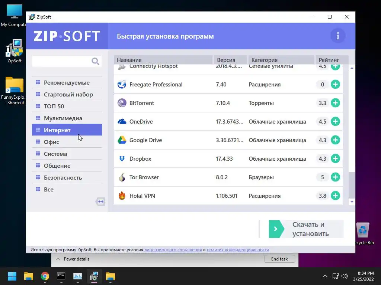Open the политик конфиденциальности link
381x285 pixels.
[238, 250]
